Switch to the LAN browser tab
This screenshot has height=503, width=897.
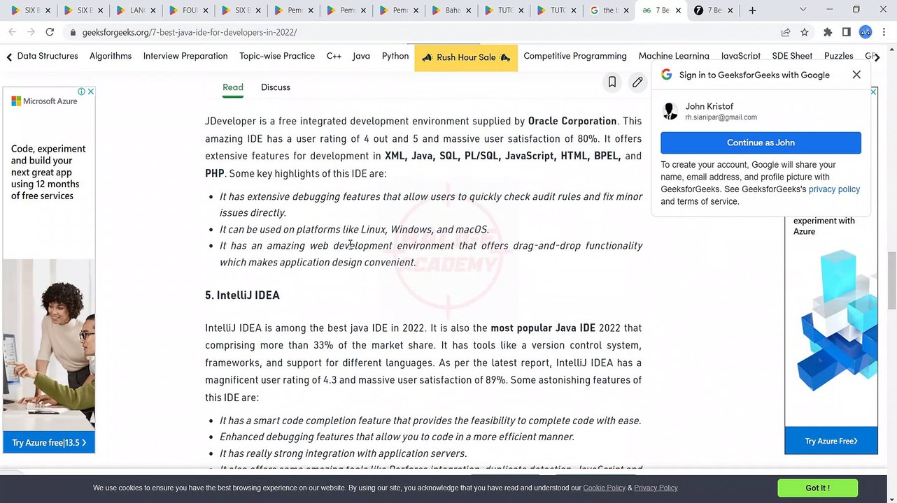click(136, 10)
